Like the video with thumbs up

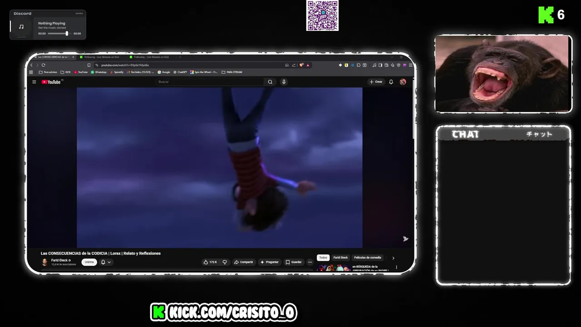210,262
